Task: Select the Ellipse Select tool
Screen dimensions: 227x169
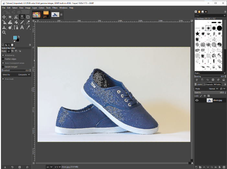Action: (10, 17)
